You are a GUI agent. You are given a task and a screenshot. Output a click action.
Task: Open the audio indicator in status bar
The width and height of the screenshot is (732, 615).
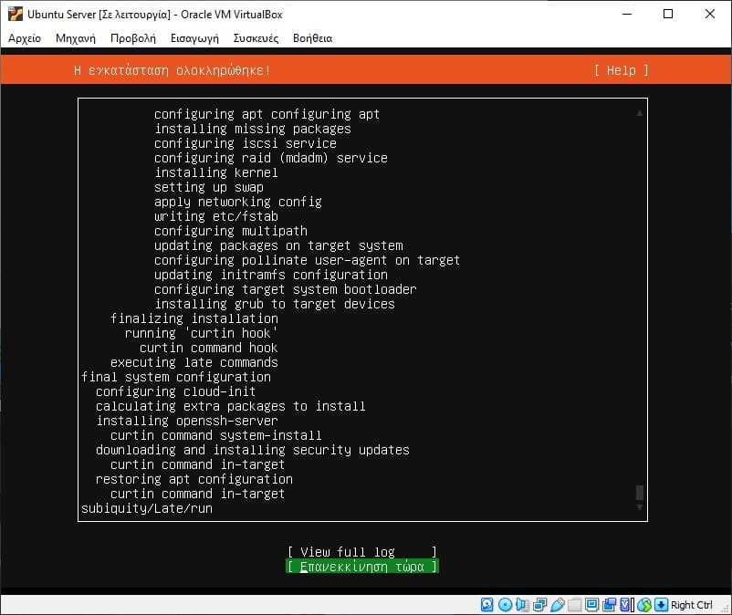(522, 605)
